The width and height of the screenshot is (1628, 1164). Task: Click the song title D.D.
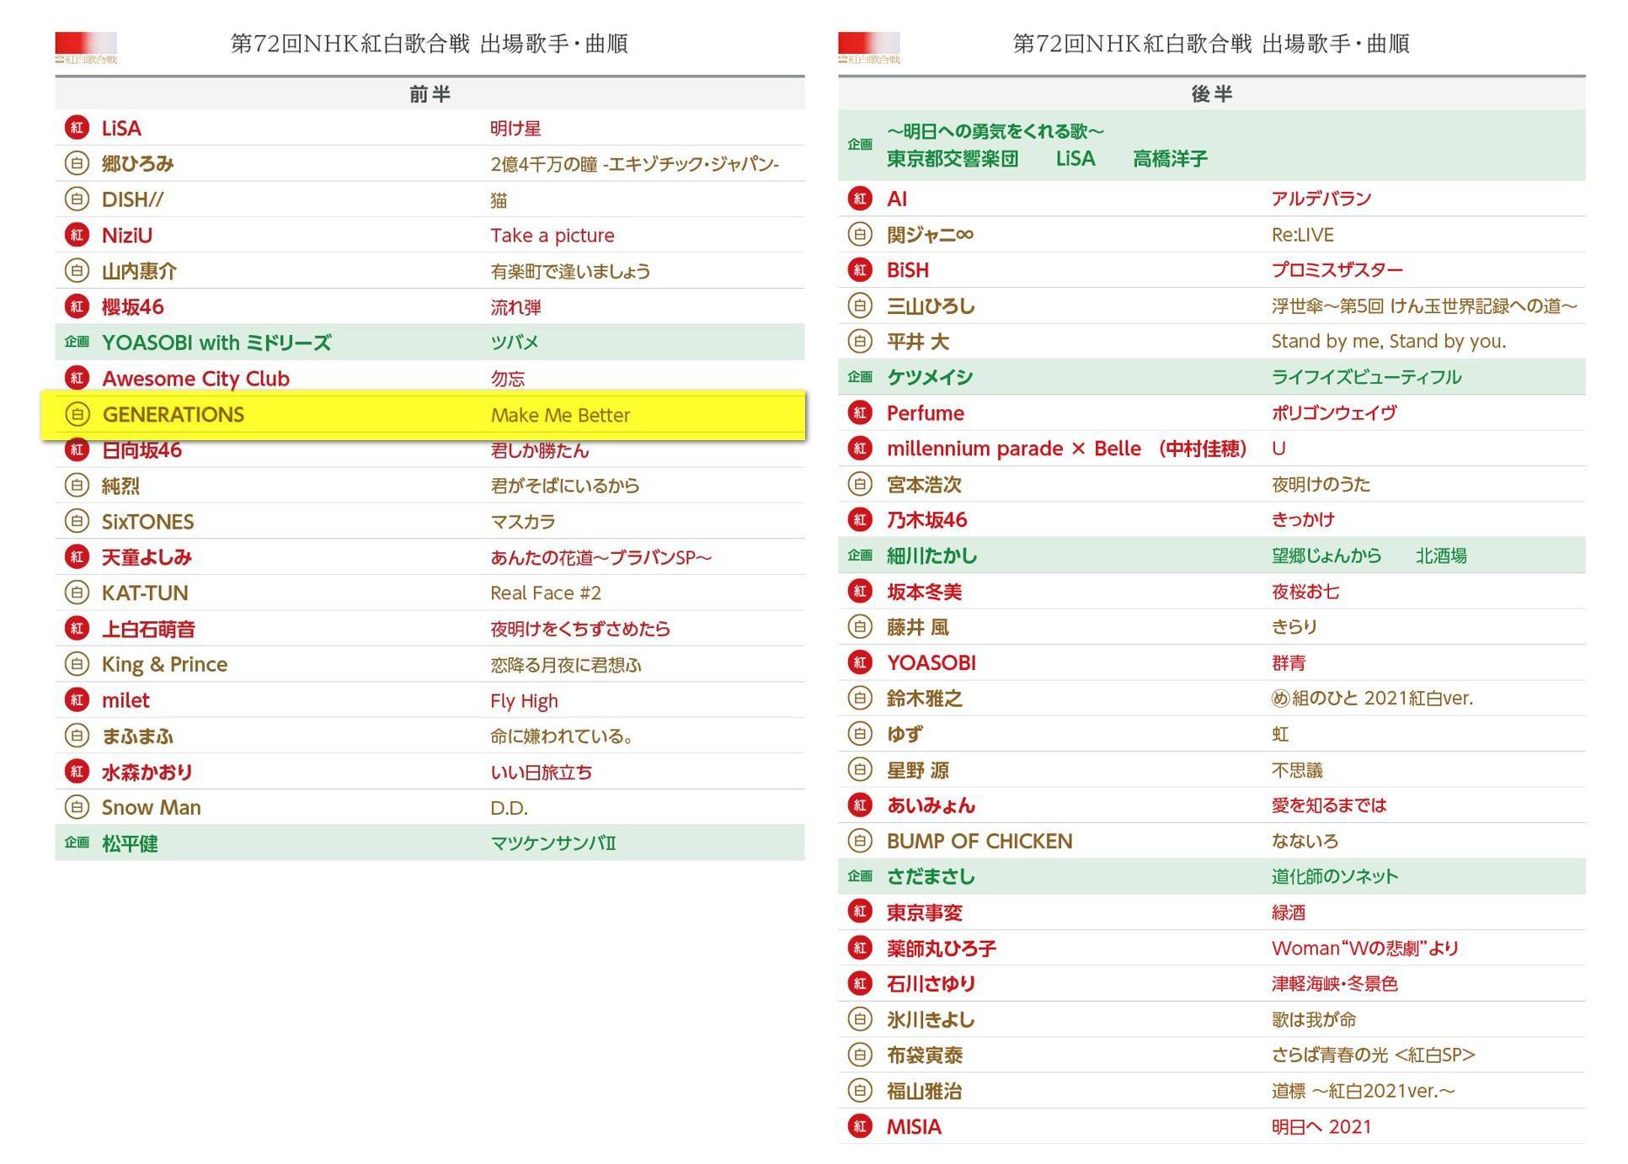pyautogui.click(x=509, y=808)
